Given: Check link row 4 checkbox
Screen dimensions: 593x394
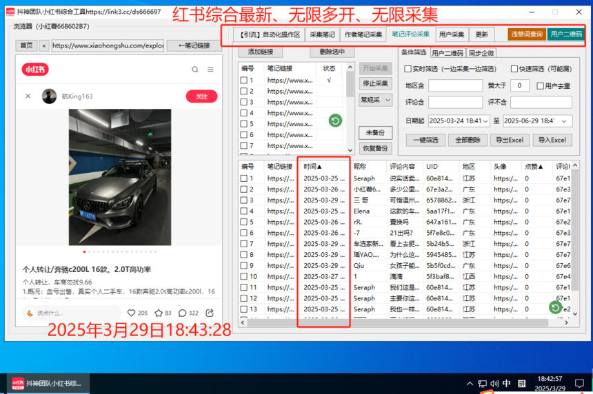Looking at the screenshot, I should 244,113.
